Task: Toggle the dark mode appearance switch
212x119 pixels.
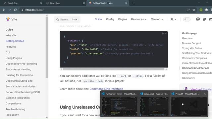Action: (187, 19)
